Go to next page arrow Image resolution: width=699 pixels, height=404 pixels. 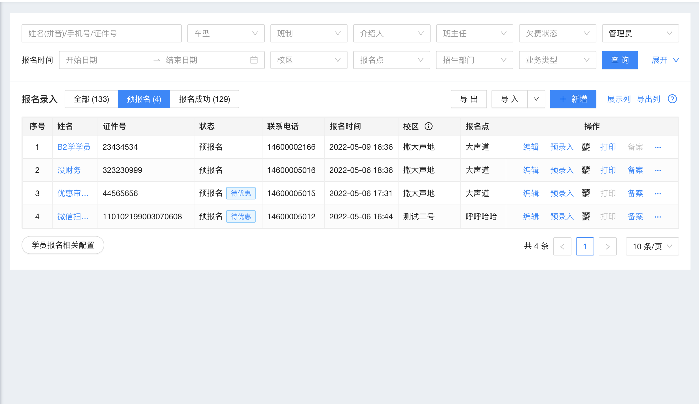(x=608, y=246)
